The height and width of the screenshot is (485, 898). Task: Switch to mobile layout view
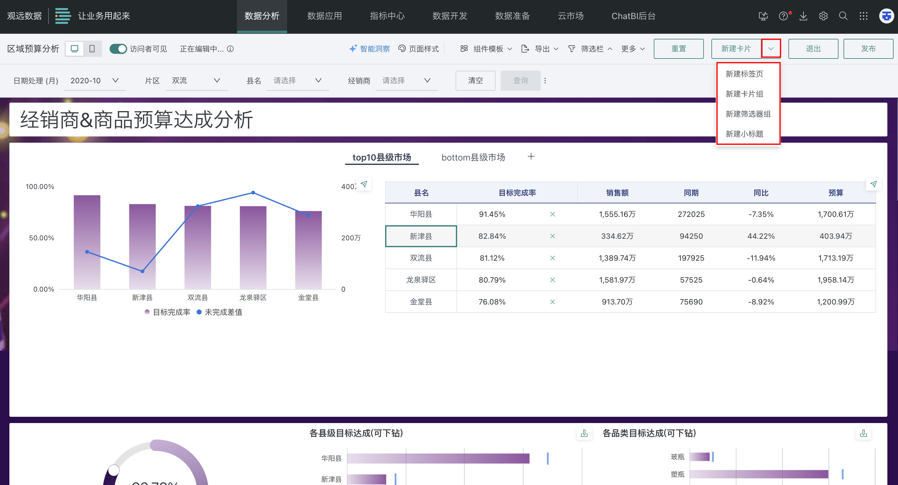tap(92, 49)
